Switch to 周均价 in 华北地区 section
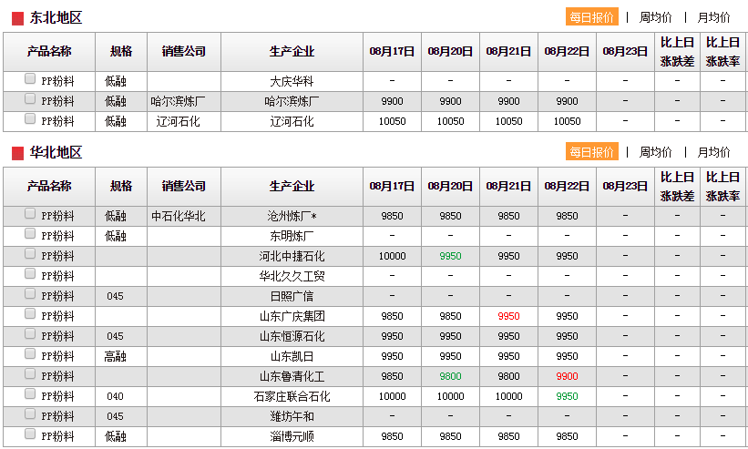This screenshot has width=748, height=449. point(655,152)
